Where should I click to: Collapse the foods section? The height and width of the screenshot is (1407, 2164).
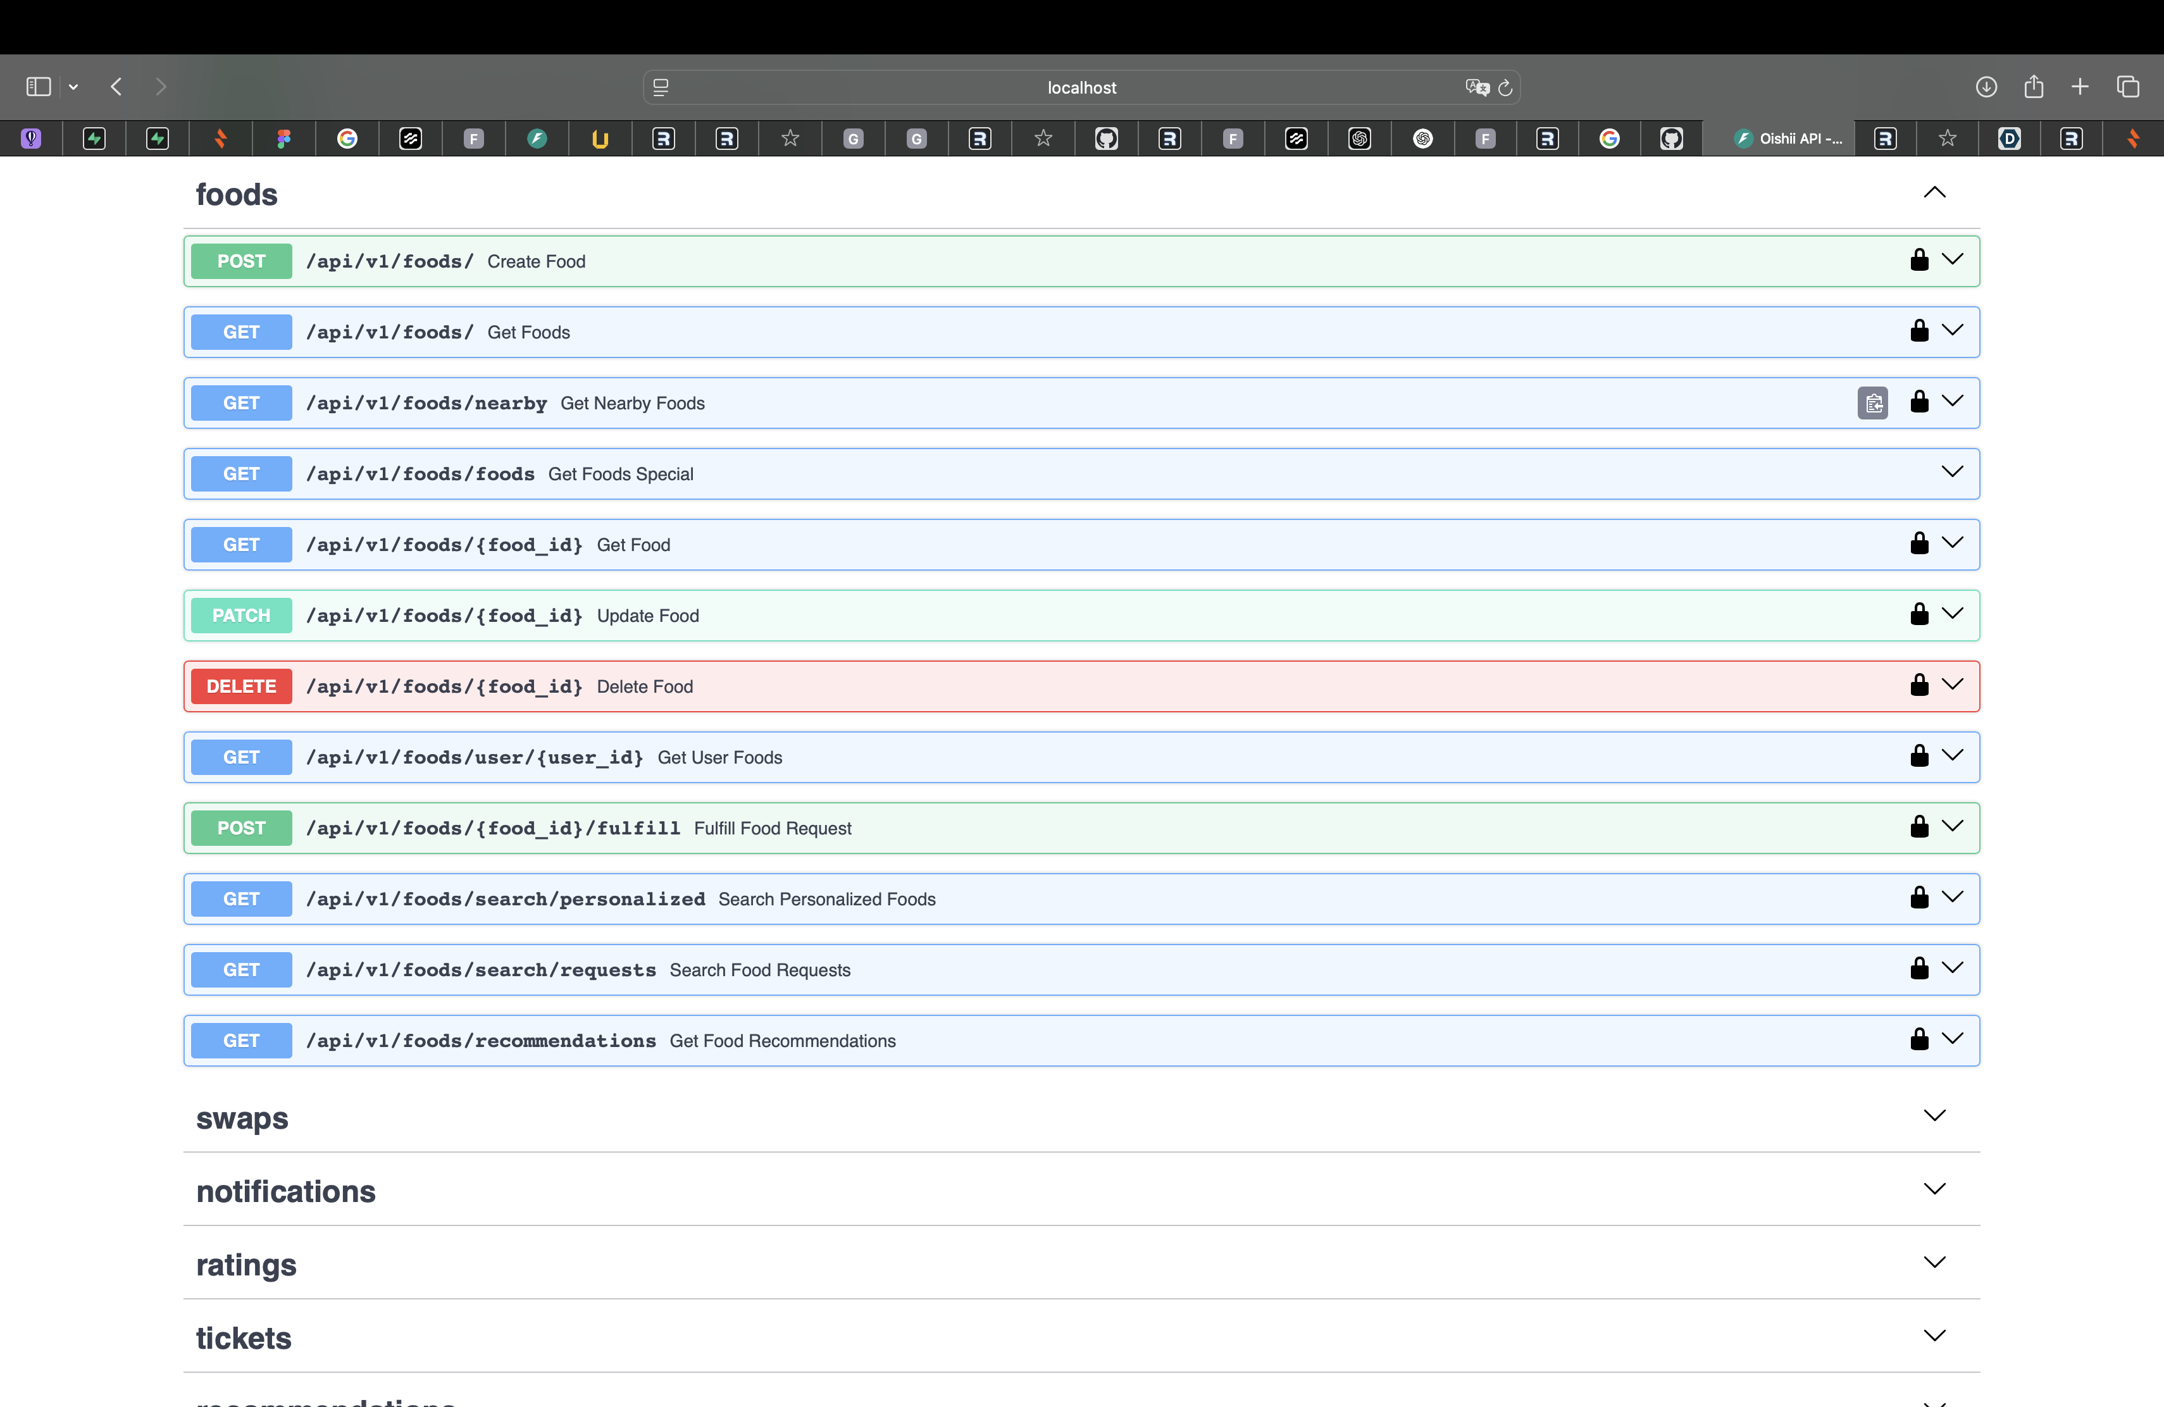1934,193
